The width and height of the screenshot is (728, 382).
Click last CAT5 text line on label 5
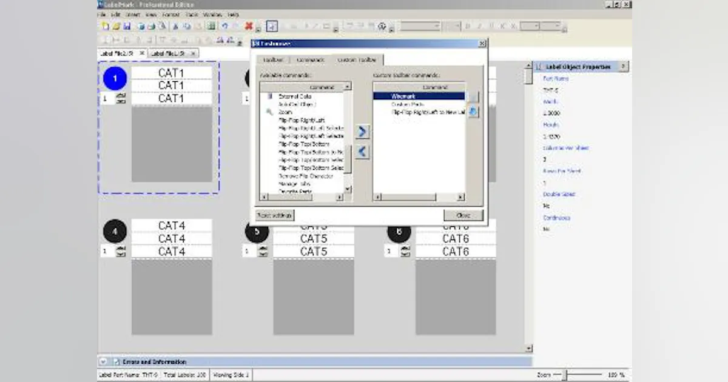tap(314, 251)
